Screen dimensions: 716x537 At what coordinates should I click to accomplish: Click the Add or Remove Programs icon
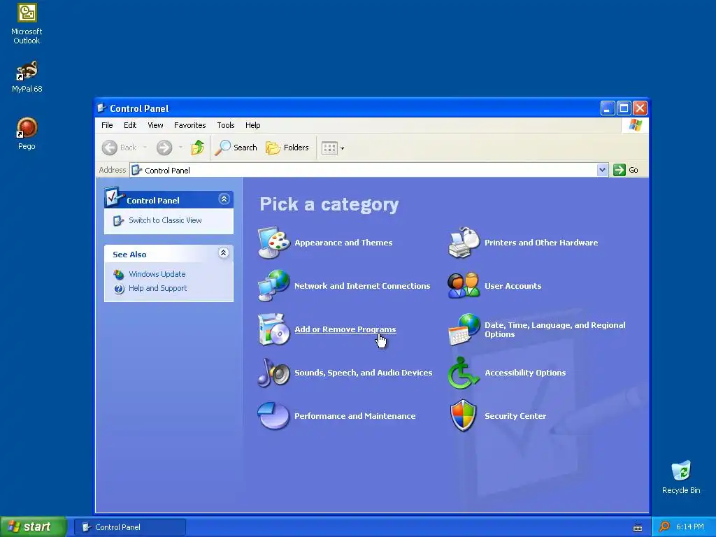tap(273, 329)
